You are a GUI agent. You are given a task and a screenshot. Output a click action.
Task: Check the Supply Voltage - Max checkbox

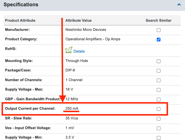(x=158, y=90)
